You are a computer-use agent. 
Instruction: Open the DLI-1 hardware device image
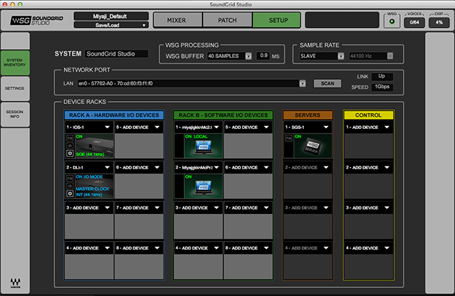point(95,186)
